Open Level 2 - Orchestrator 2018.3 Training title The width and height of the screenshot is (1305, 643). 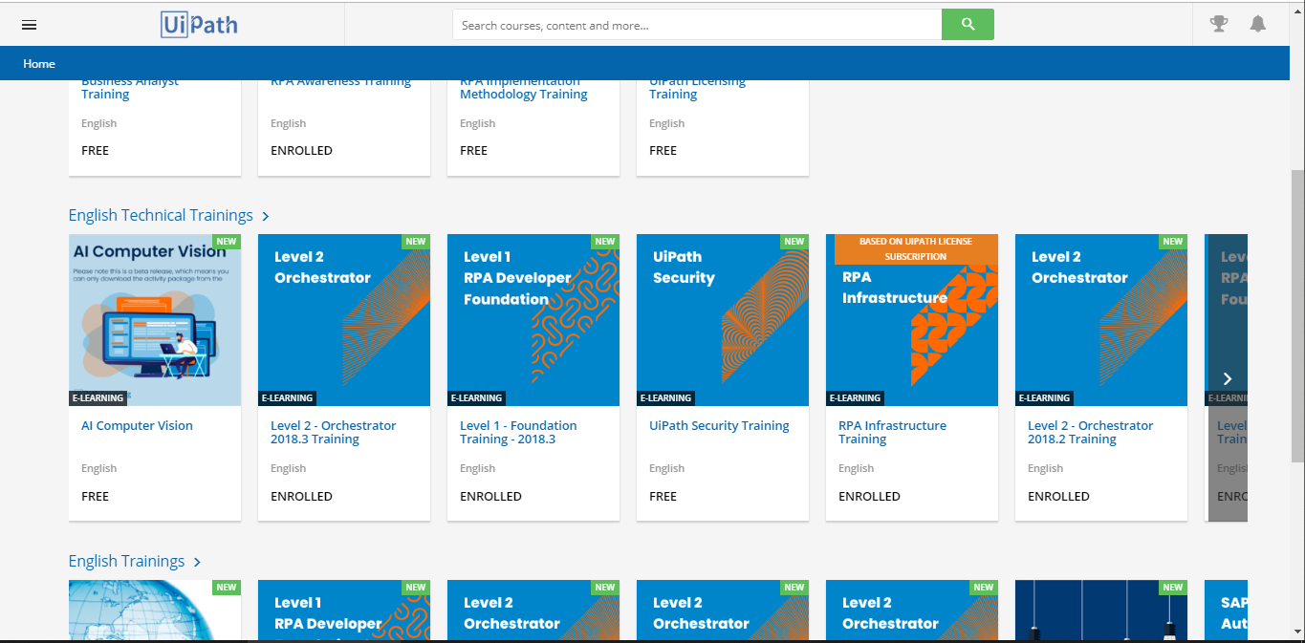(333, 433)
